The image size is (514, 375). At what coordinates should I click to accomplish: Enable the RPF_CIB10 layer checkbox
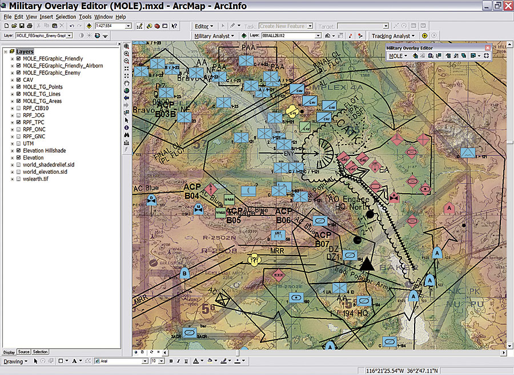click(x=19, y=108)
